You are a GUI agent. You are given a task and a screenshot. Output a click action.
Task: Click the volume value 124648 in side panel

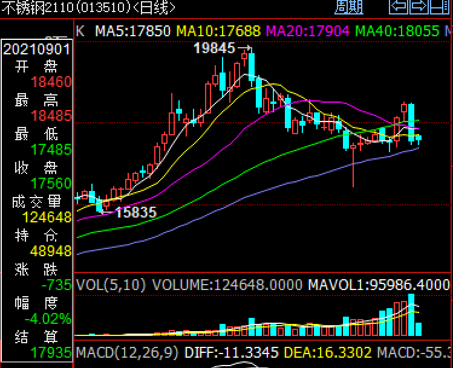47,217
